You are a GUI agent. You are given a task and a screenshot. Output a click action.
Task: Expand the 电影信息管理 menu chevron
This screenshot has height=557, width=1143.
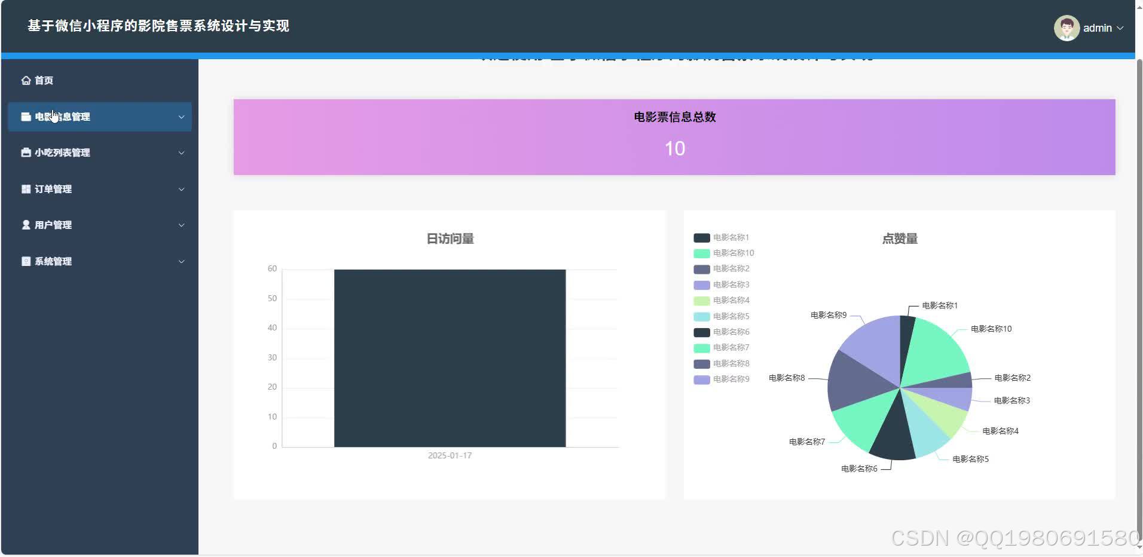[x=182, y=117]
